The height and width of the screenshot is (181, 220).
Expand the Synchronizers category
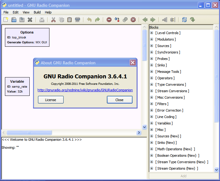[151, 52]
